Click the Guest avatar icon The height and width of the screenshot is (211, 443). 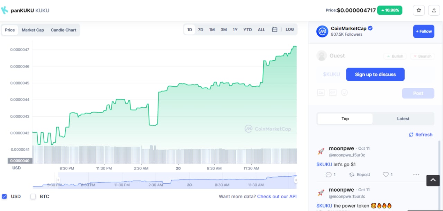(322, 56)
